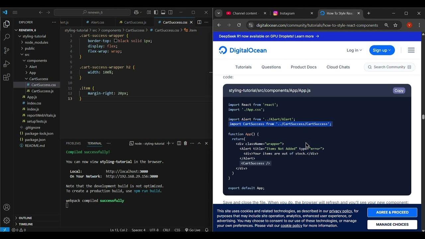Open the Explorer view in activity bar
This screenshot has width=425, height=239.
coord(6,24)
